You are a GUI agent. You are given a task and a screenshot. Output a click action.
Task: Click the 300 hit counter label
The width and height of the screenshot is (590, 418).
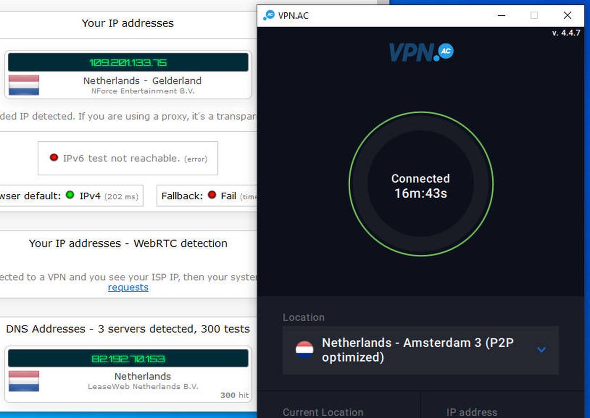[x=234, y=395]
